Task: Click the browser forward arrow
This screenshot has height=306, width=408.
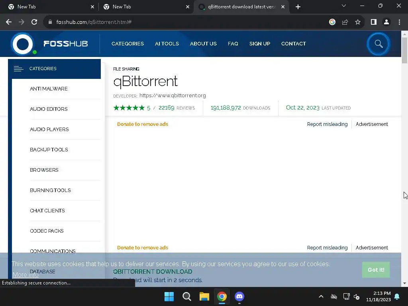Action: point(22,22)
